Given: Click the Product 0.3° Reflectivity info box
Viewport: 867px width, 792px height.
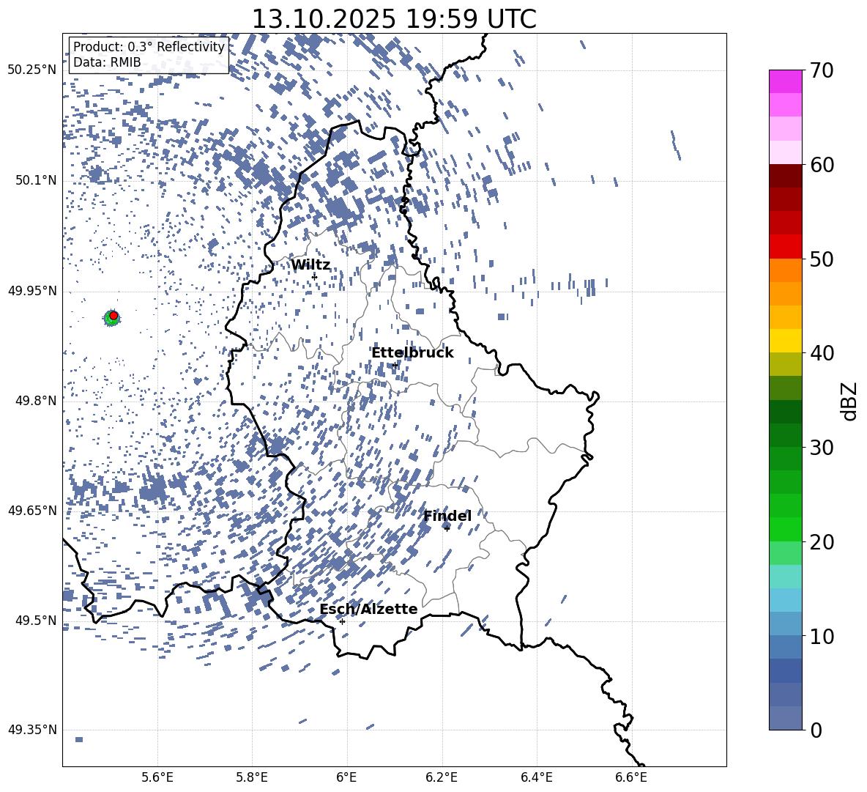Looking at the screenshot, I should point(149,54).
